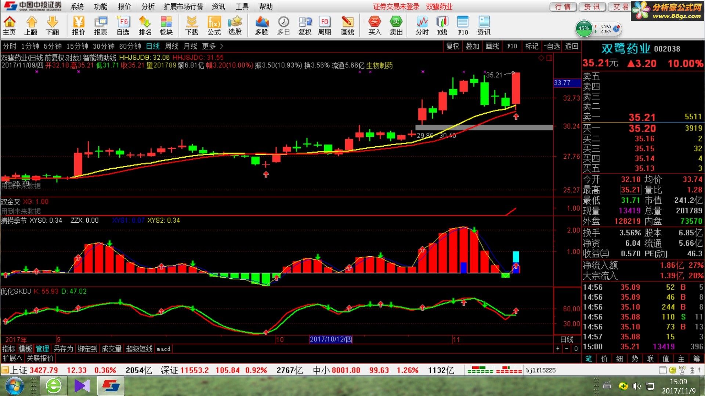Open the Windows Start button

[14, 386]
